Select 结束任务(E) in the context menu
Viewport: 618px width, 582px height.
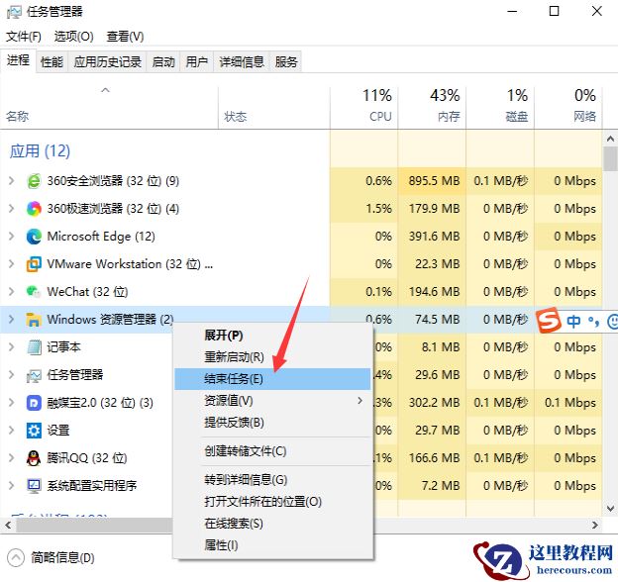[x=272, y=379]
